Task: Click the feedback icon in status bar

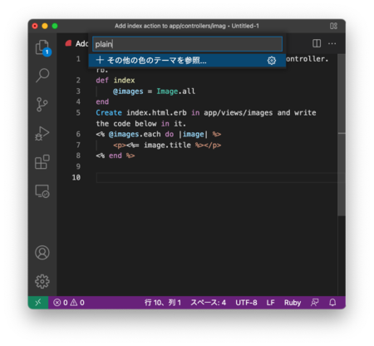Action: pos(314,303)
